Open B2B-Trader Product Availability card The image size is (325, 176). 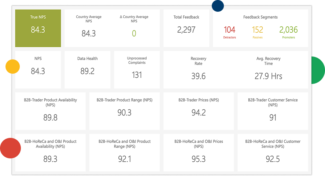50,111
